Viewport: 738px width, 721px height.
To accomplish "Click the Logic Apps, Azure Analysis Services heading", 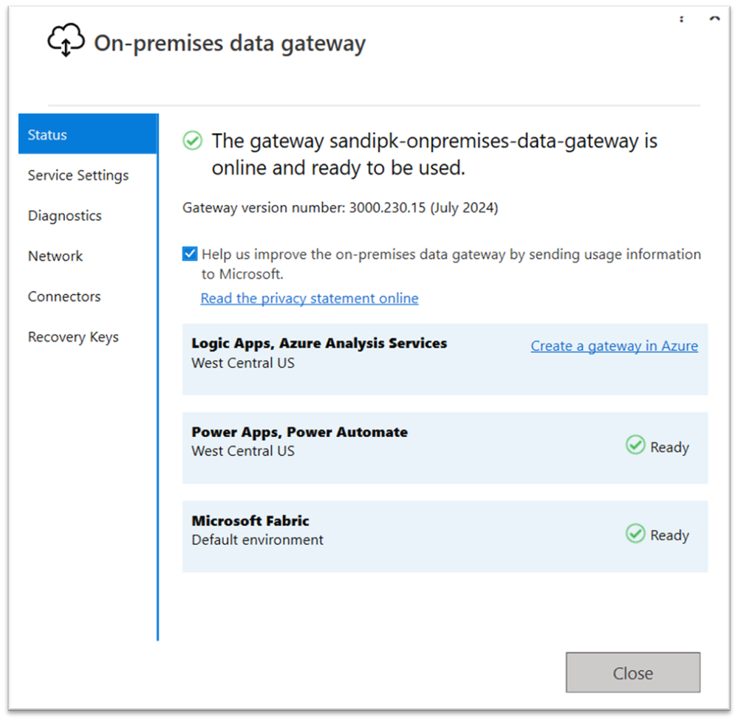I will pyautogui.click(x=319, y=343).
